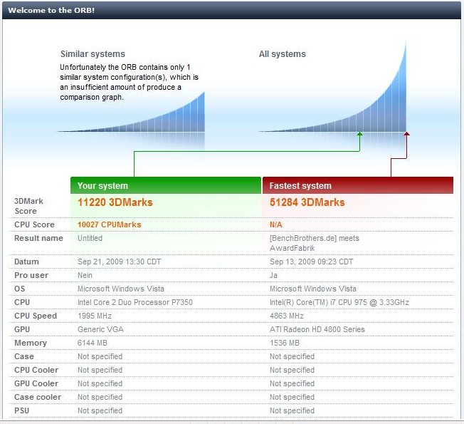Click the 'Welcome to the ORB!' title

tap(51, 11)
